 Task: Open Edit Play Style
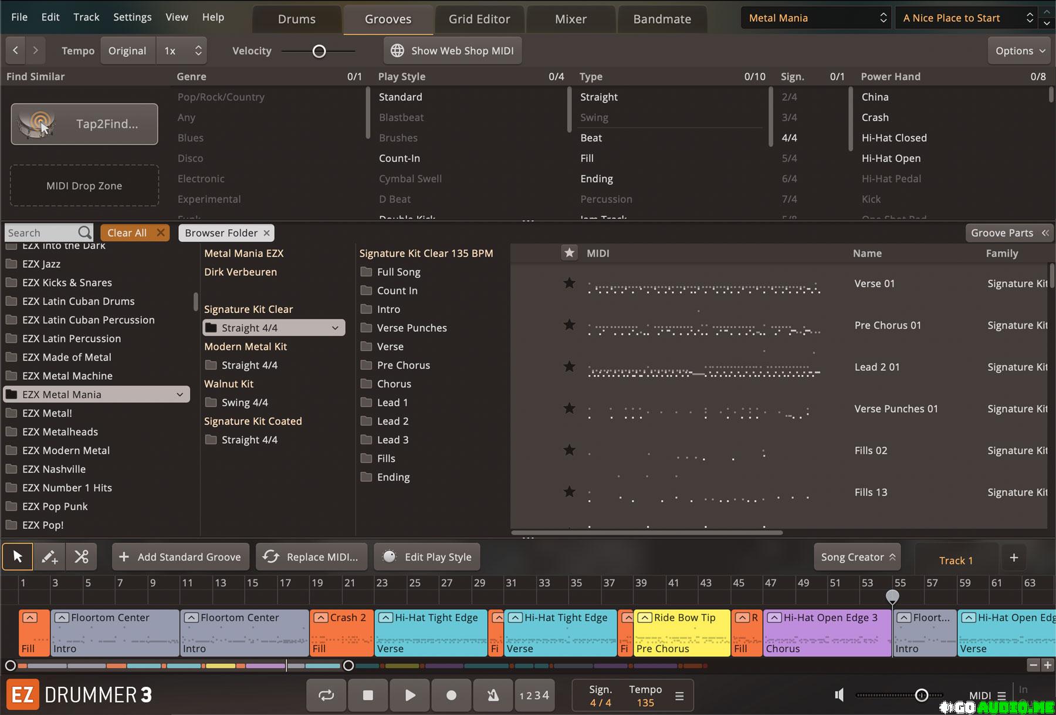click(x=427, y=557)
